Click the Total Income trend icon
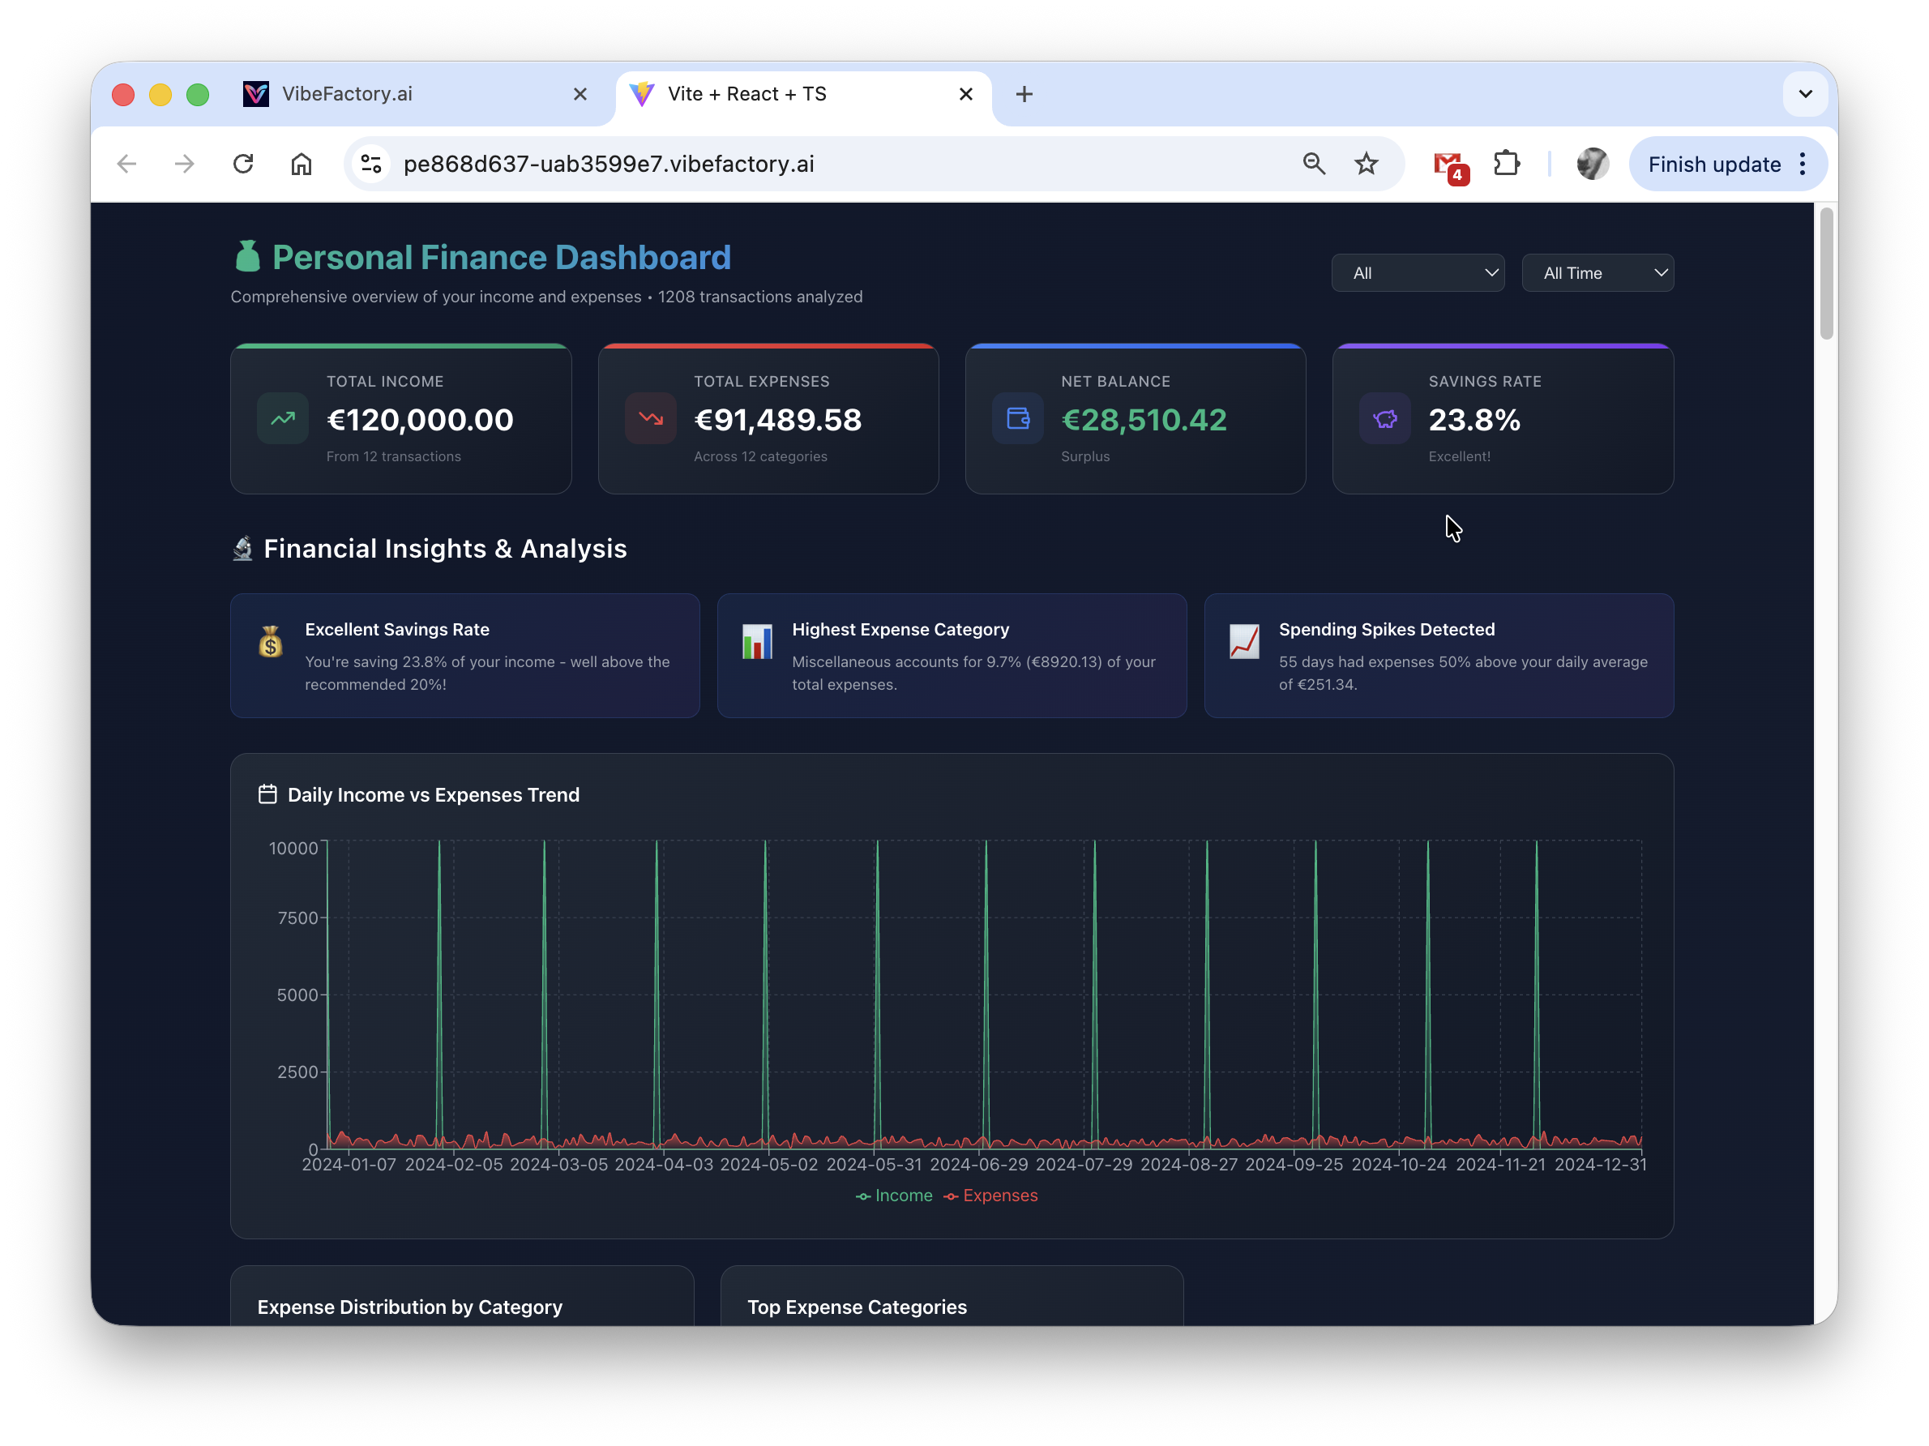This screenshot has width=1929, height=1446. [x=282, y=418]
